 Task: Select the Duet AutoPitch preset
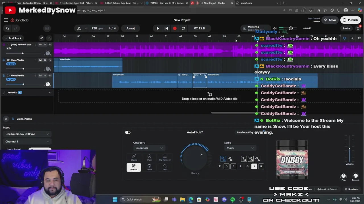click(x=149, y=158)
